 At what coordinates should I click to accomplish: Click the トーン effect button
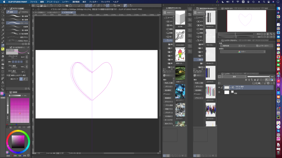[242, 46]
